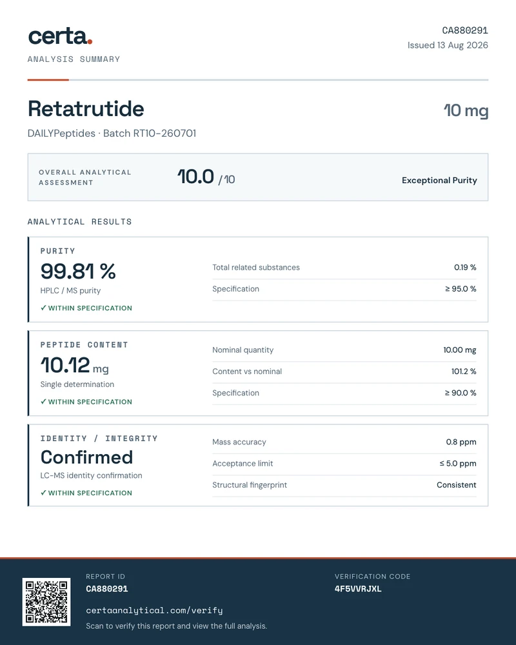Click the 'Mass accuracy' label

point(239,442)
